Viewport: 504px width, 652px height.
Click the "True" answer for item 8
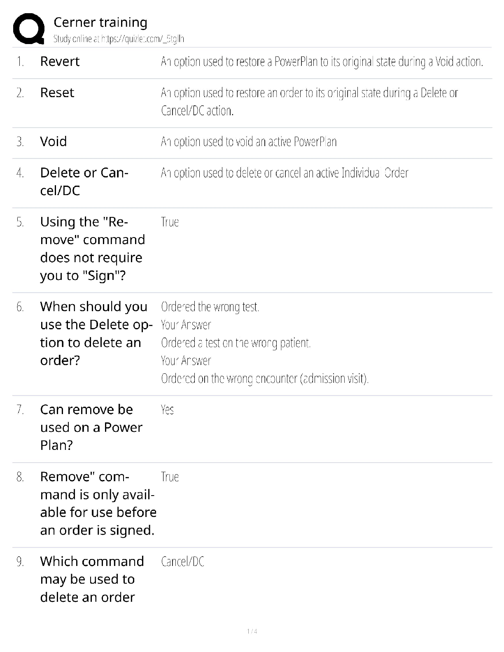(x=170, y=477)
